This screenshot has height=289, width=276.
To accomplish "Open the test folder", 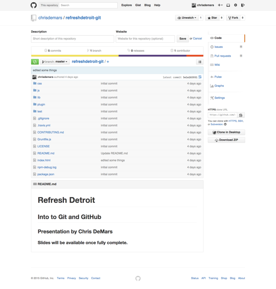I will (x=40, y=111).
